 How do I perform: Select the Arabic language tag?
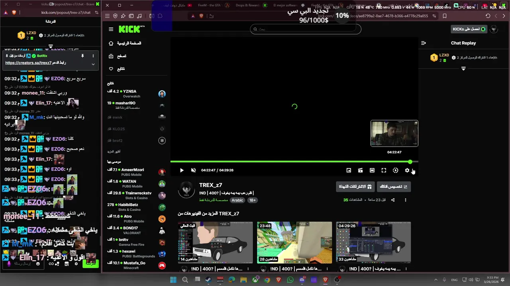coord(237,200)
